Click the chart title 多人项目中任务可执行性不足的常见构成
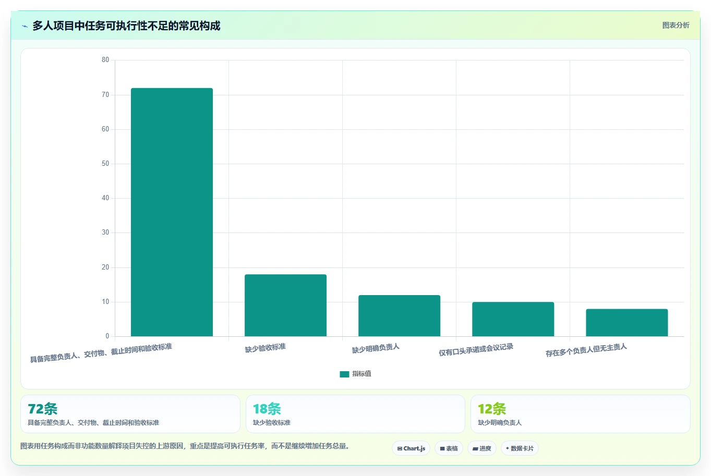This screenshot has height=476, width=711. [x=126, y=26]
